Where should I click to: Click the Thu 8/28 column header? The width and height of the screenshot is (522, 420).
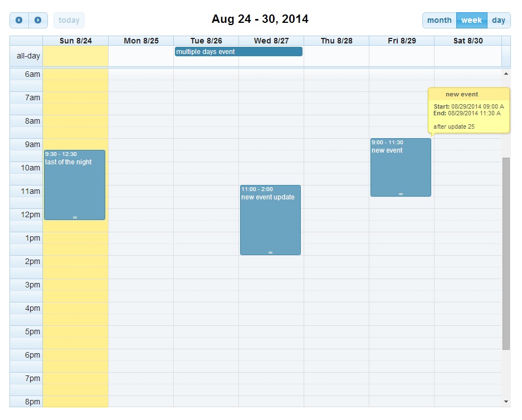tap(336, 41)
